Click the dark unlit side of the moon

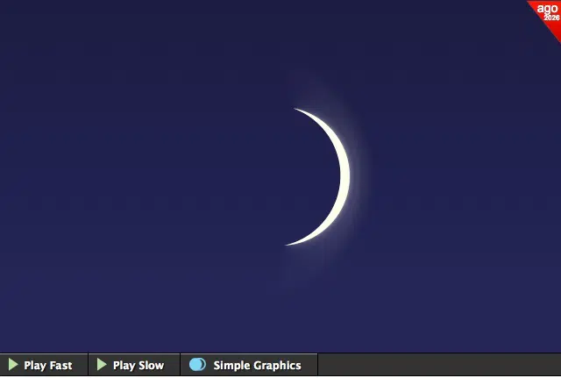pos(298,175)
